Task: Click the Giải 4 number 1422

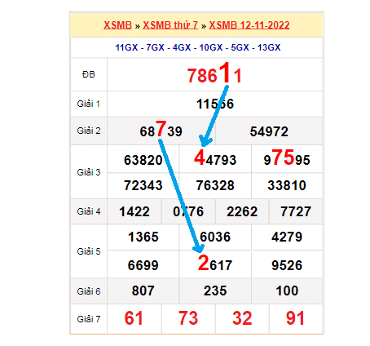Action: coord(134,211)
